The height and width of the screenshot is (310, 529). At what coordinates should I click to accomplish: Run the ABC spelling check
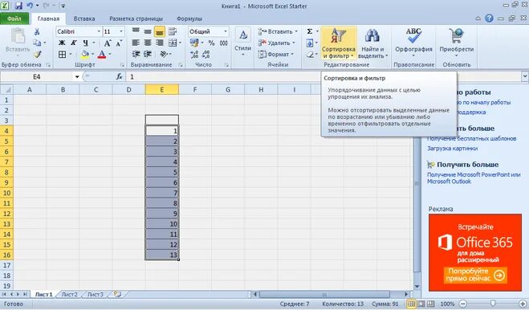coord(413,41)
